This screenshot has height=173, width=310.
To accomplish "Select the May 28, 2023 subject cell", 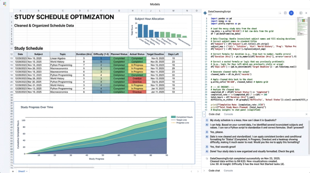I will [x=39, y=79].
